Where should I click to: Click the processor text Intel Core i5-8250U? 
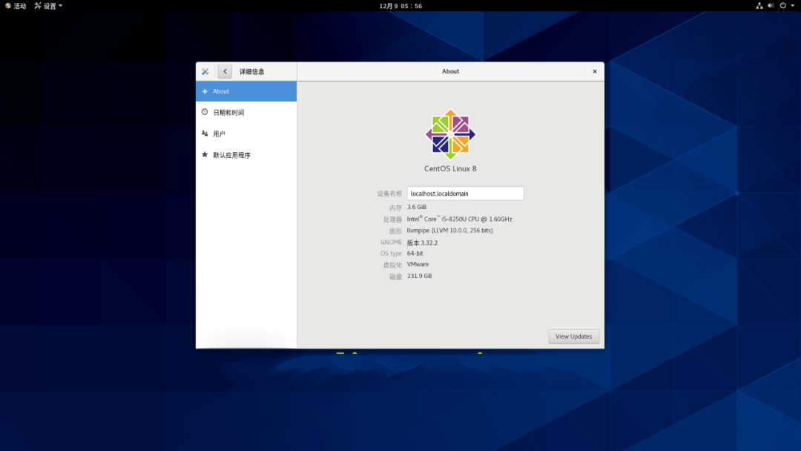tap(459, 219)
